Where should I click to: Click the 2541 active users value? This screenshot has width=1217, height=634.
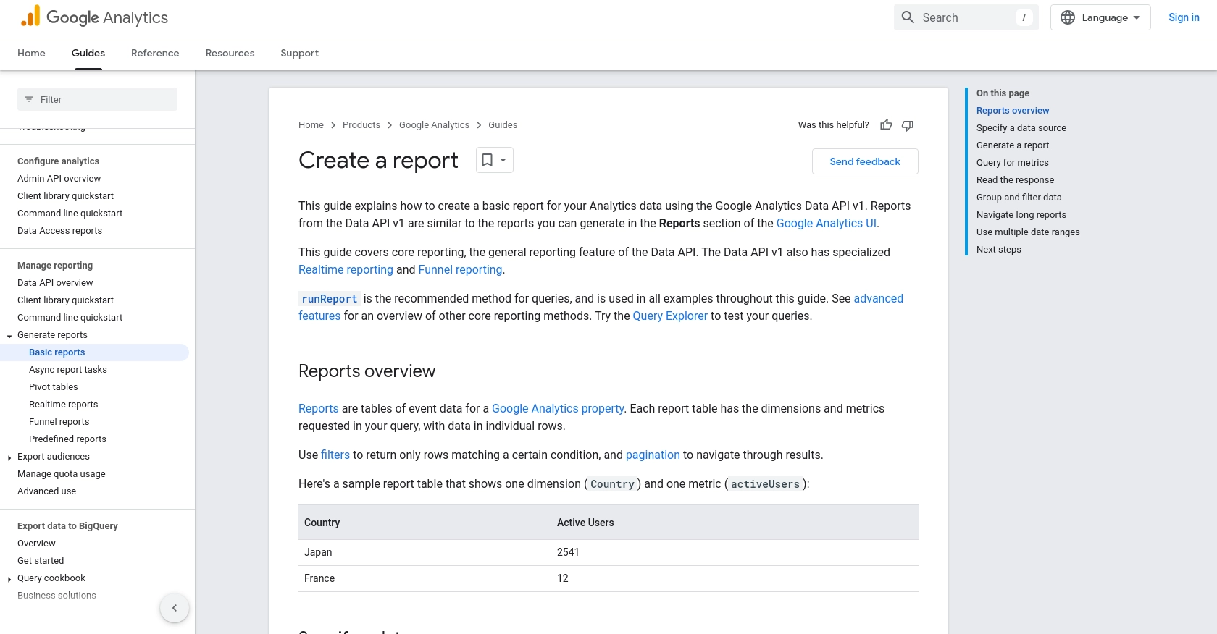[x=568, y=552]
